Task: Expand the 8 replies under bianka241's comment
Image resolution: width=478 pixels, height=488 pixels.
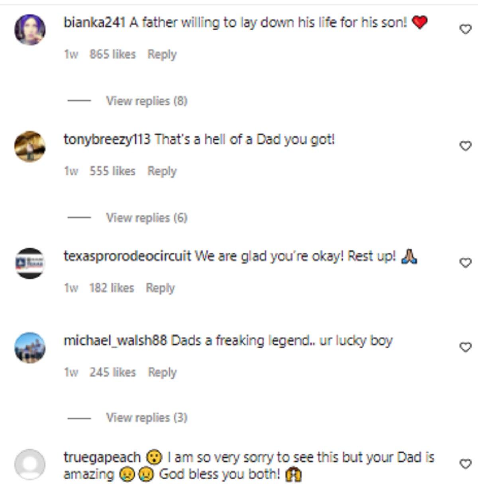Action: [x=147, y=101]
